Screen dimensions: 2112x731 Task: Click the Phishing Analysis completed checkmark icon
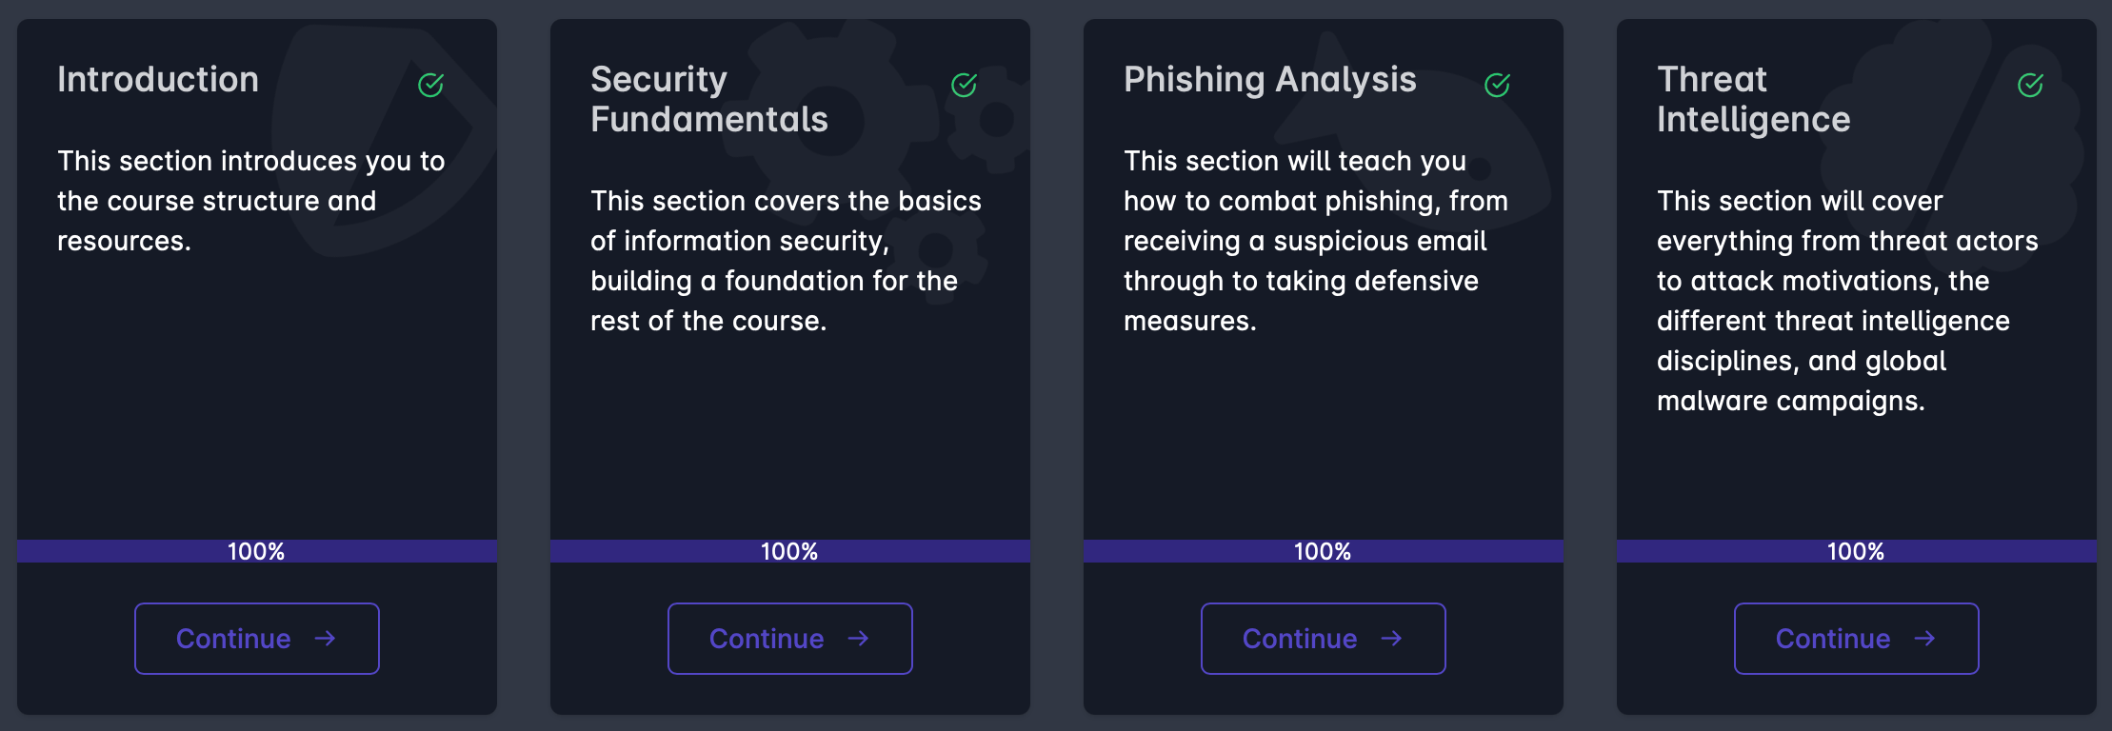pos(1498,85)
